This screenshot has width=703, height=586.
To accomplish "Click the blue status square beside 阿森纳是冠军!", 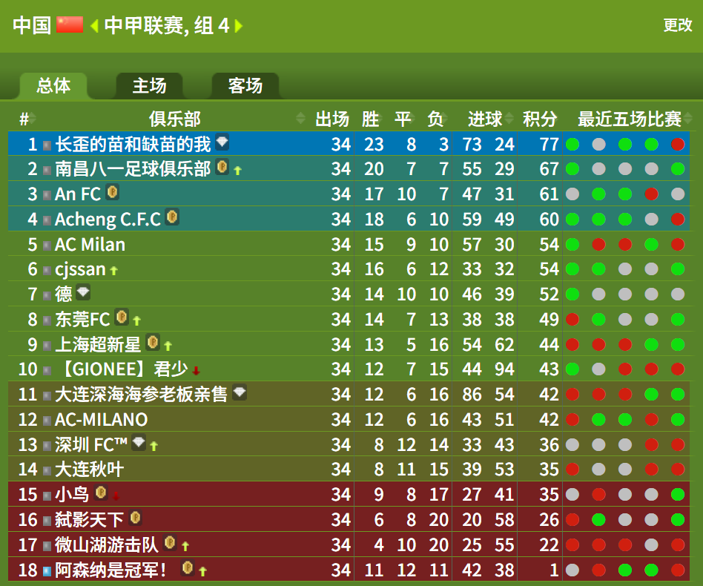I will (x=47, y=571).
